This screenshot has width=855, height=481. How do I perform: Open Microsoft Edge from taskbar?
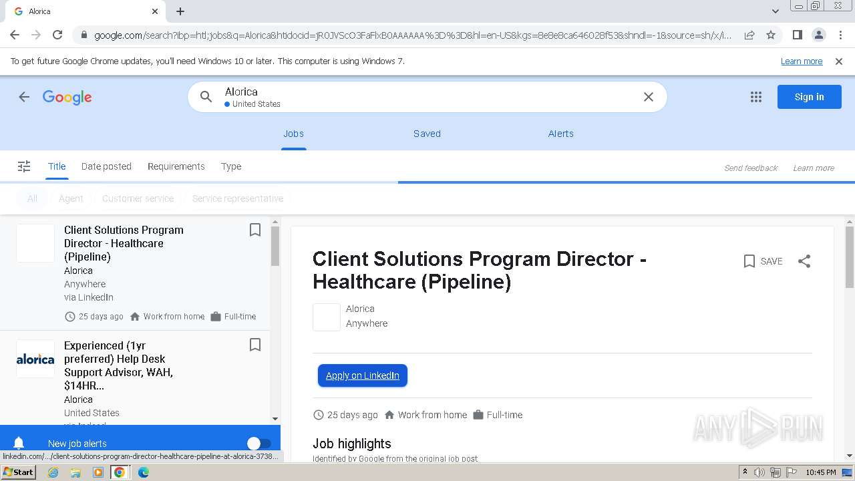[x=144, y=472]
